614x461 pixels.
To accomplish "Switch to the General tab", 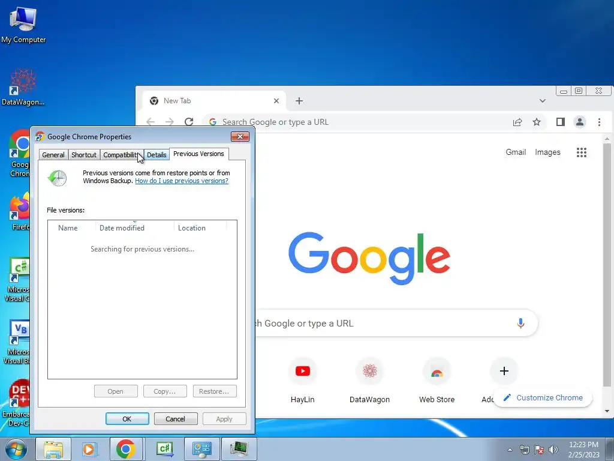I will tap(53, 155).
